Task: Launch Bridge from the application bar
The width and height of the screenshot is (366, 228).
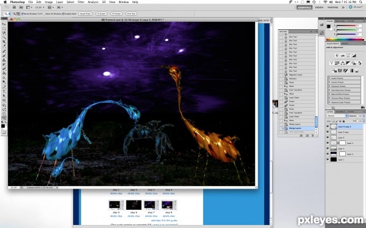Action: tap(14, 7)
